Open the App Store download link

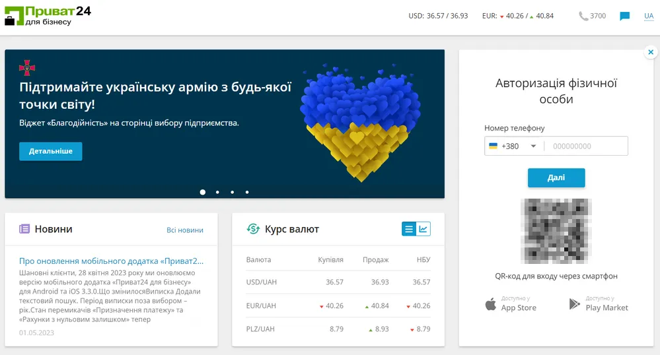[x=511, y=304]
